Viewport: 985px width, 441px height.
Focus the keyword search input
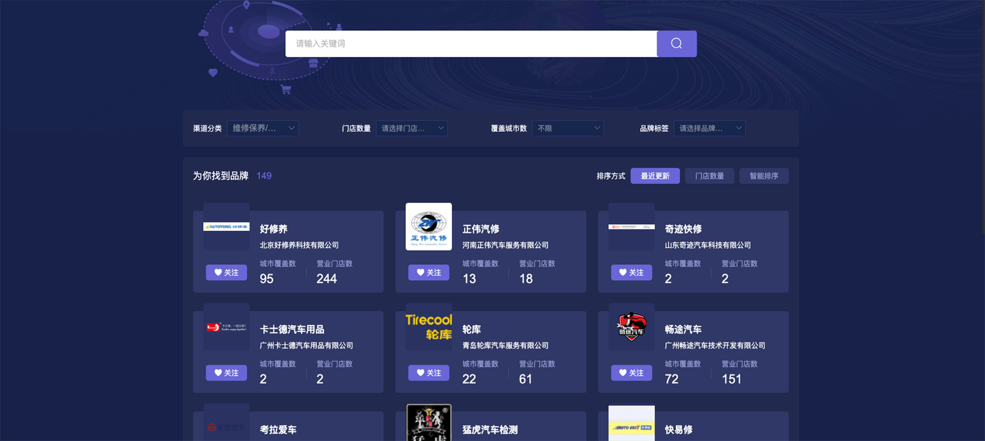tap(471, 44)
